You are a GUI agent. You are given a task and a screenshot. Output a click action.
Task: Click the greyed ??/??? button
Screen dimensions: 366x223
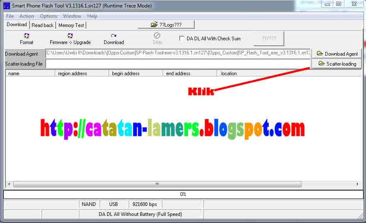[x=269, y=38]
